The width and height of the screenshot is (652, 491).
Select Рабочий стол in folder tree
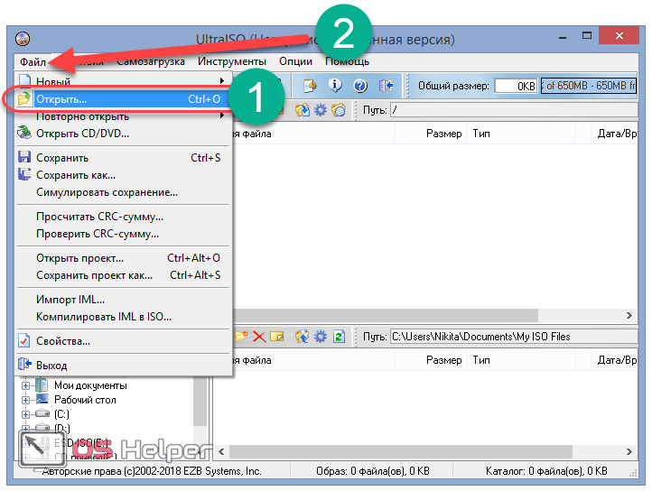(x=85, y=400)
